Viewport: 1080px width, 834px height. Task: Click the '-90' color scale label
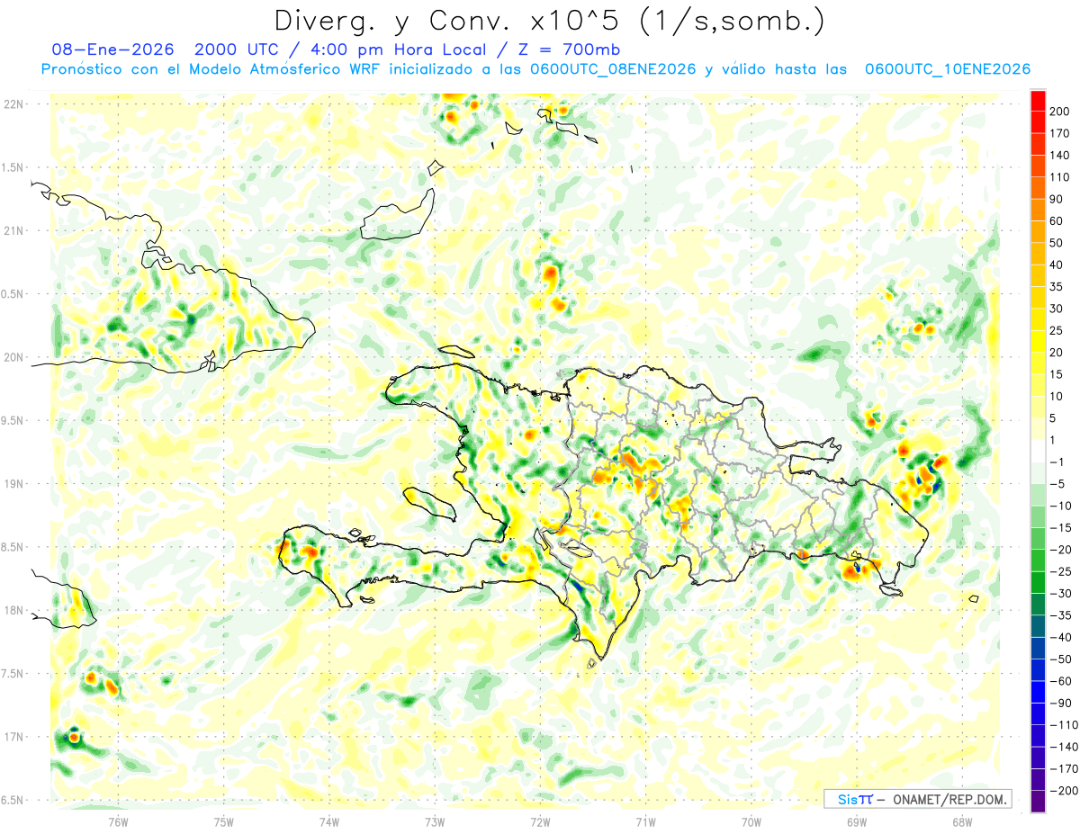[x=1061, y=703]
